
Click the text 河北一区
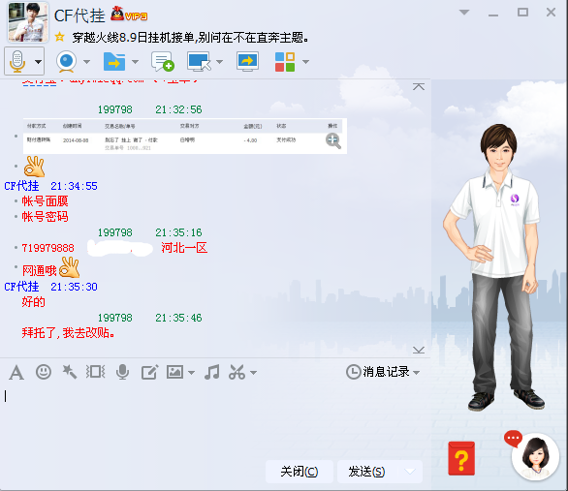click(184, 248)
